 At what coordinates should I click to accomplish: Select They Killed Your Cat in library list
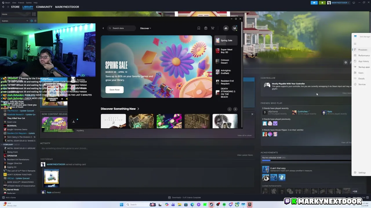(x=16, y=118)
